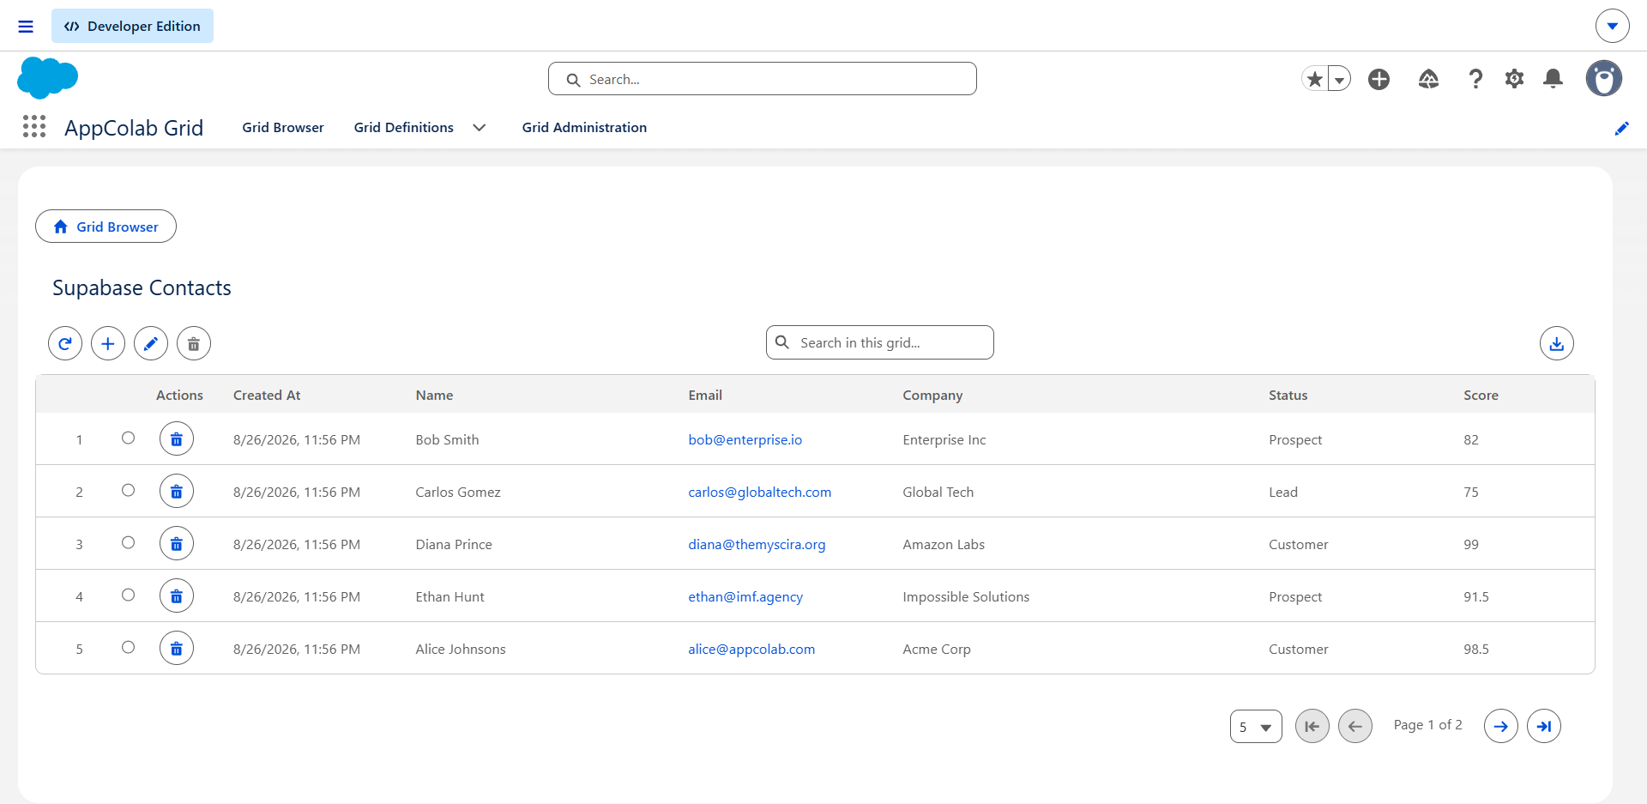View notifications bell

click(x=1553, y=79)
